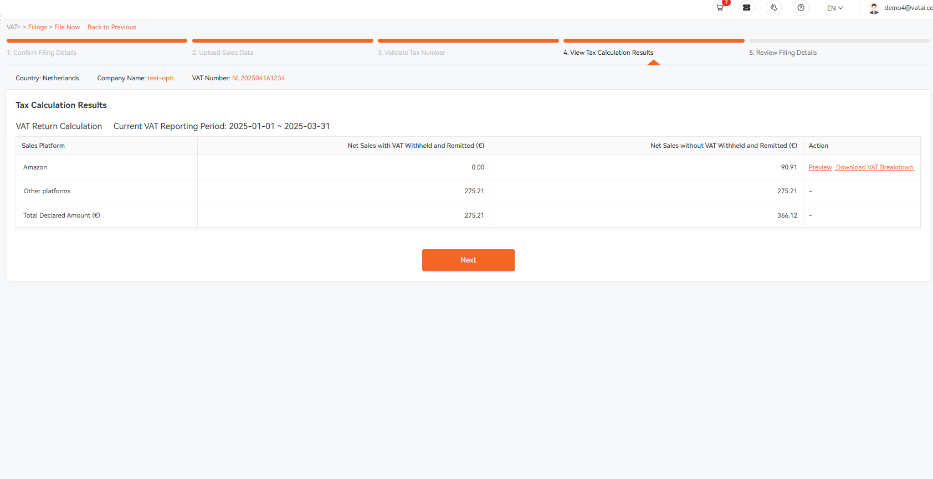
Task: Select step 2 Upload Sales Data
Action: tap(223, 53)
